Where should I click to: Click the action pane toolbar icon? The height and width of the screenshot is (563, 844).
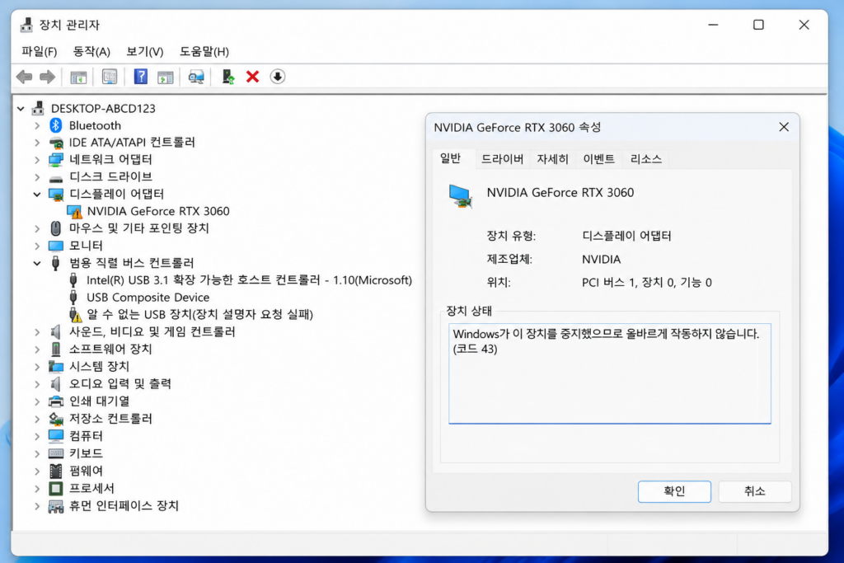tap(165, 77)
